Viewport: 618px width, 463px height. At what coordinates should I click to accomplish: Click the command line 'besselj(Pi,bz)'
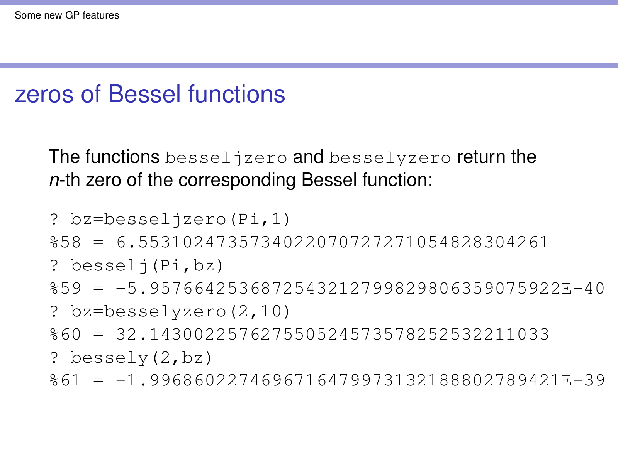147,265
